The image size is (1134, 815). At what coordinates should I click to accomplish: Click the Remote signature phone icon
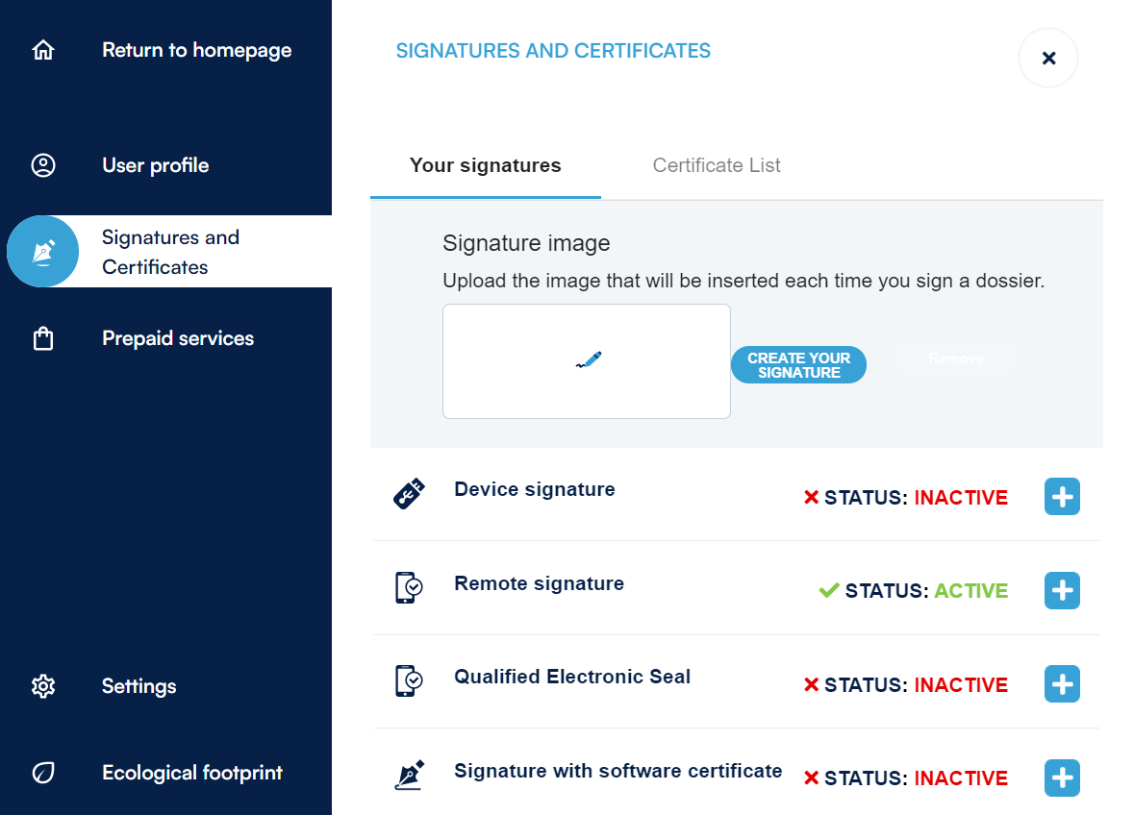[x=409, y=587]
